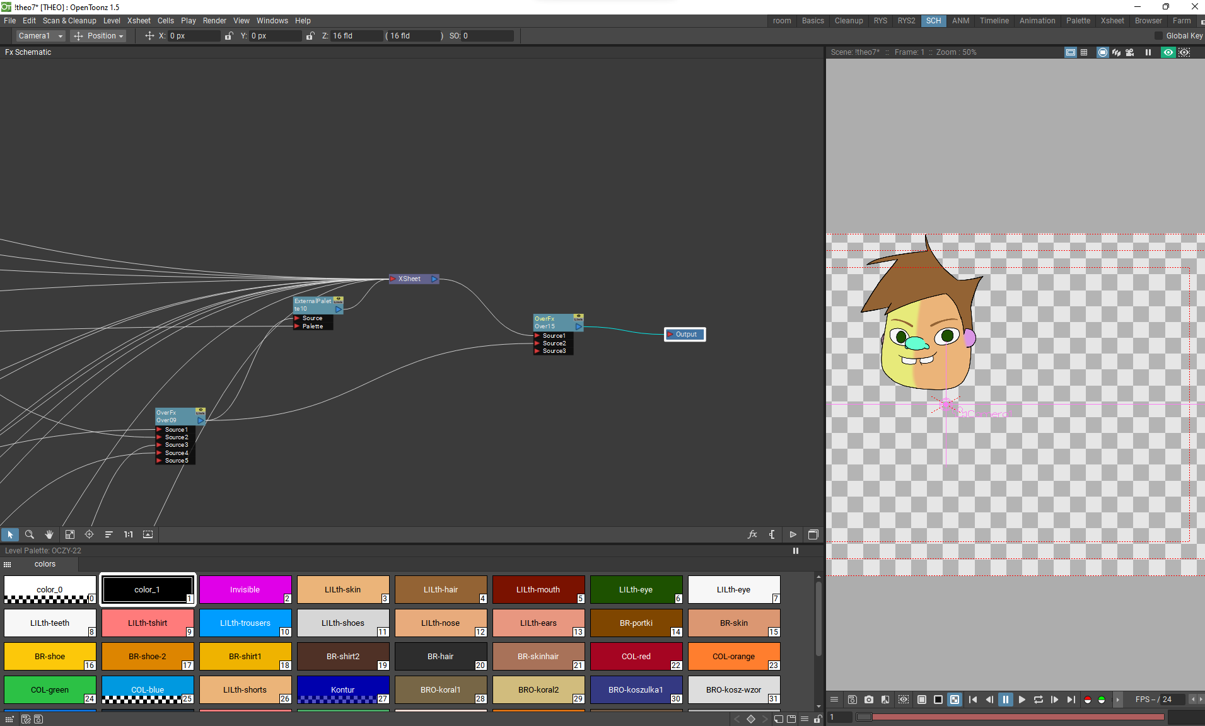Select the XSheet node in the schematic
This screenshot has width=1205, height=726.
(x=410, y=279)
